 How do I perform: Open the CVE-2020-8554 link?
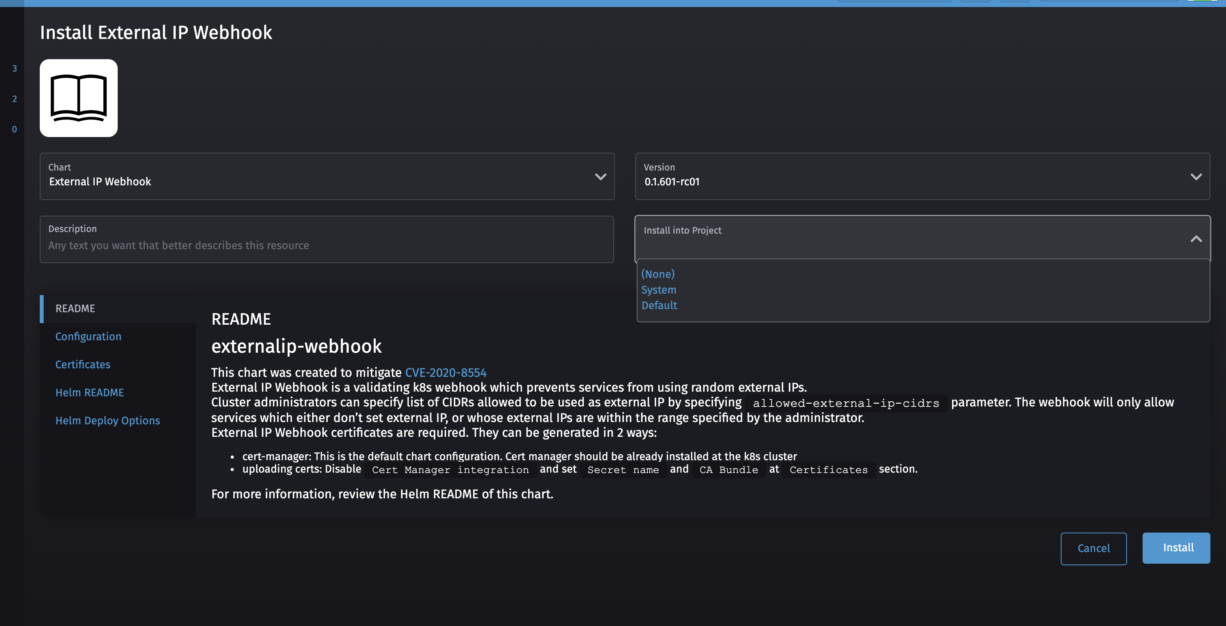tap(445, 373)
